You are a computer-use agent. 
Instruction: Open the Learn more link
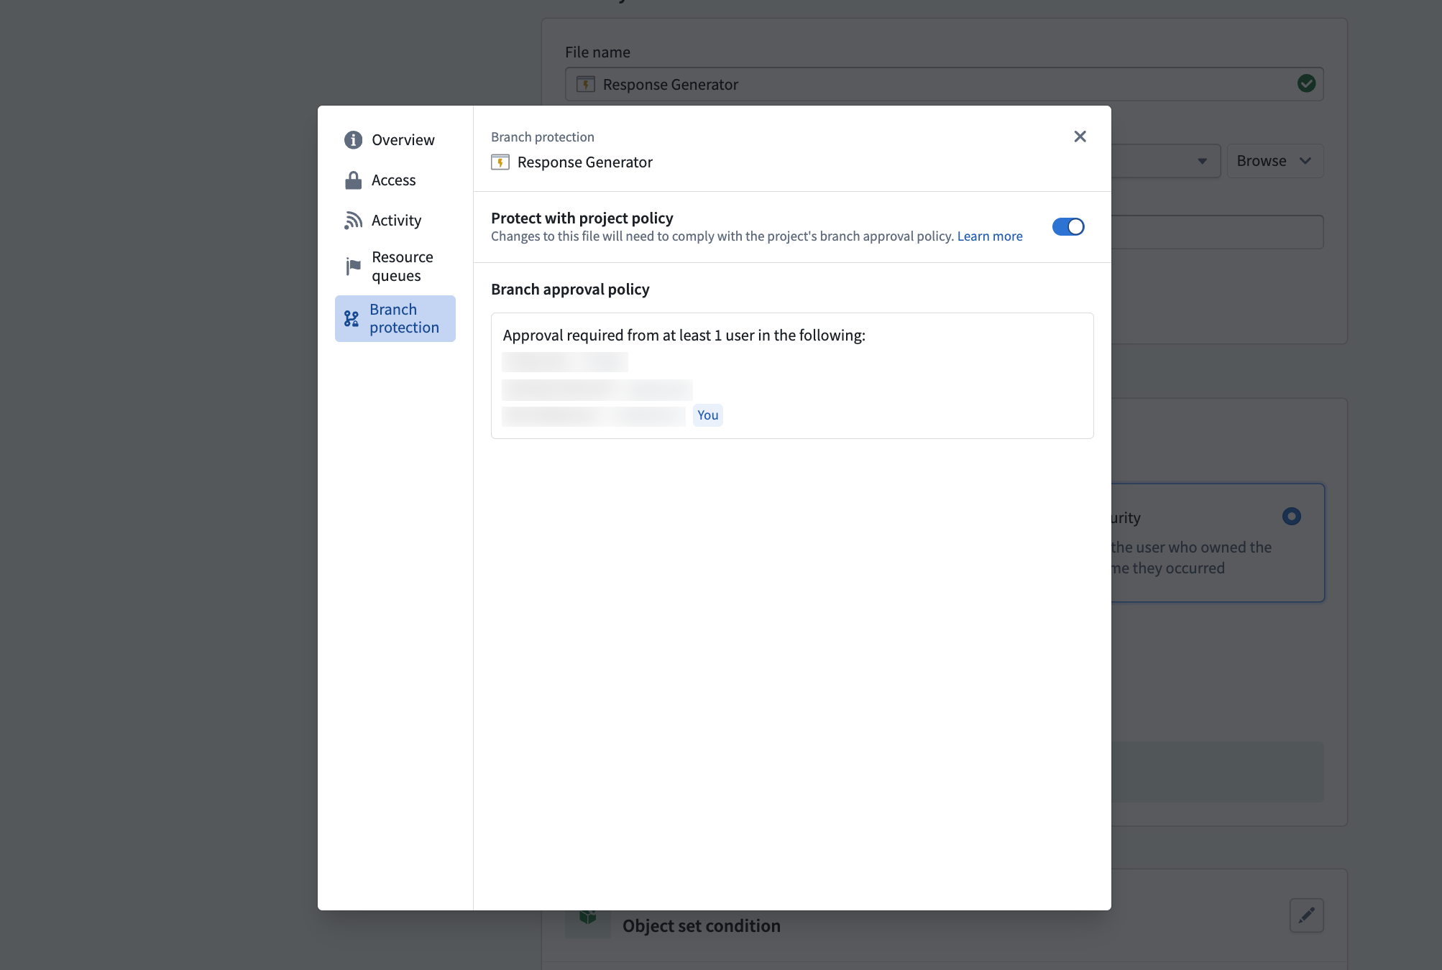pos(989,236)
